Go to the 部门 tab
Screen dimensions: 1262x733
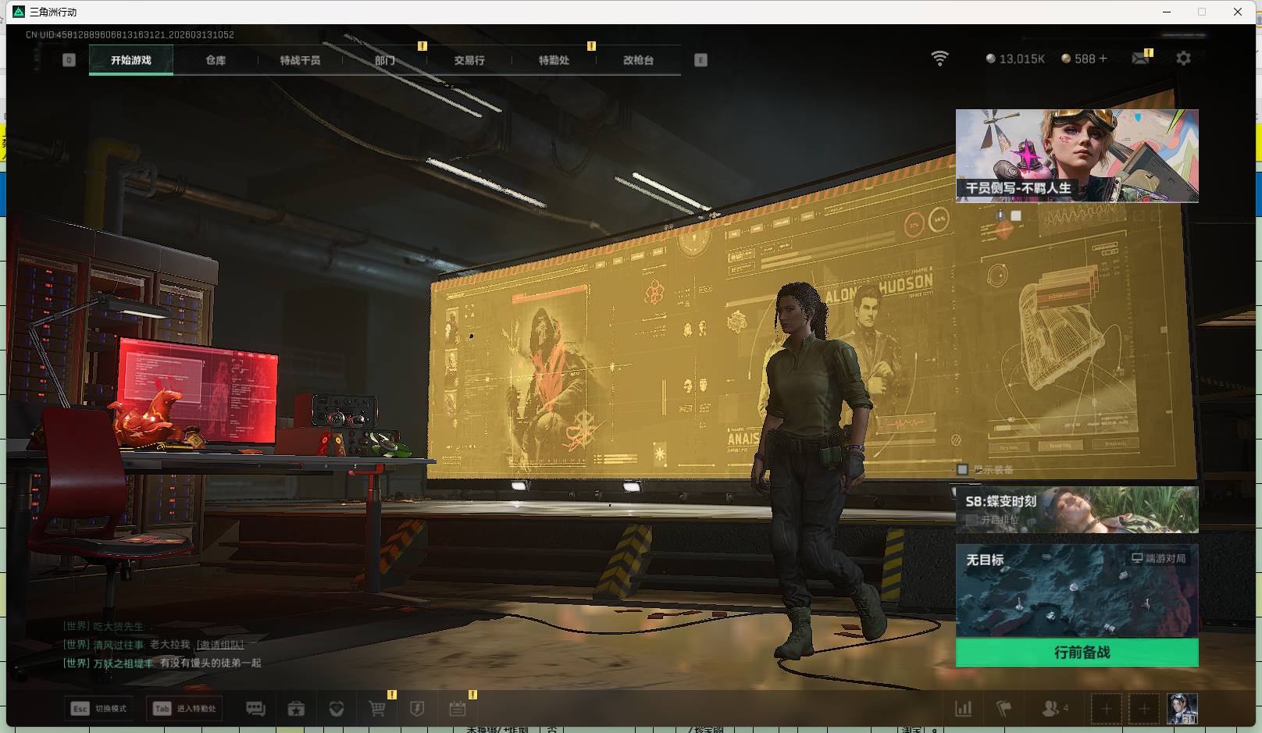(384, 60)
